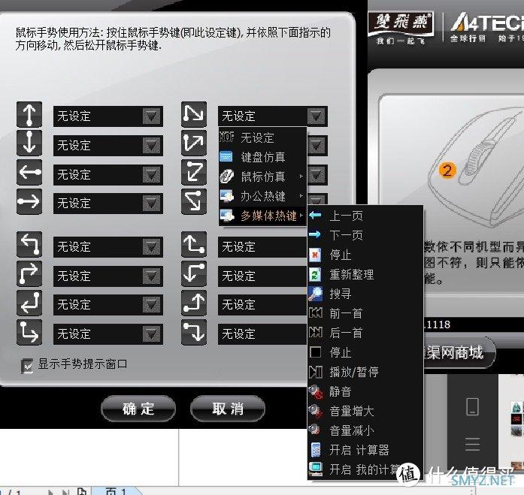Choose 重新整理 from submenu
Screen dimensions: 524x495
(365, 274)
